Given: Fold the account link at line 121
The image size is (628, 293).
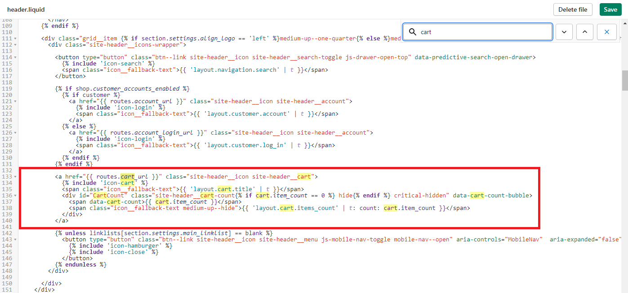Looking at the screenshot, I should coord(15,101).
